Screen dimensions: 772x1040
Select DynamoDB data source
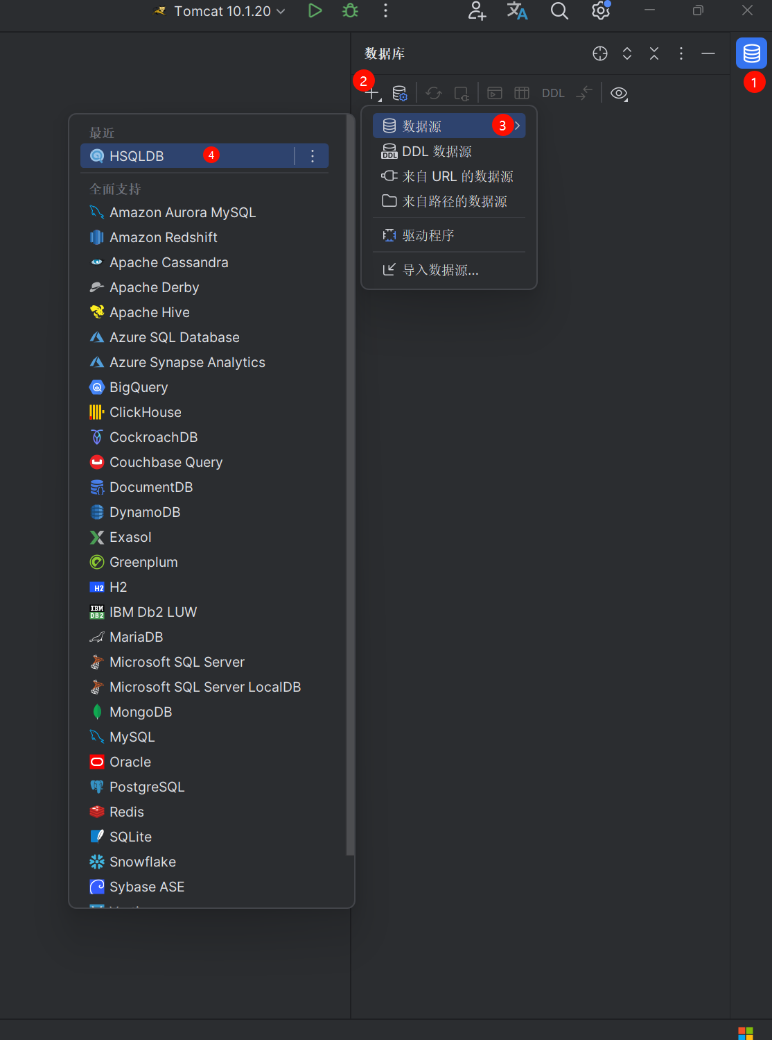pos(204,512)
